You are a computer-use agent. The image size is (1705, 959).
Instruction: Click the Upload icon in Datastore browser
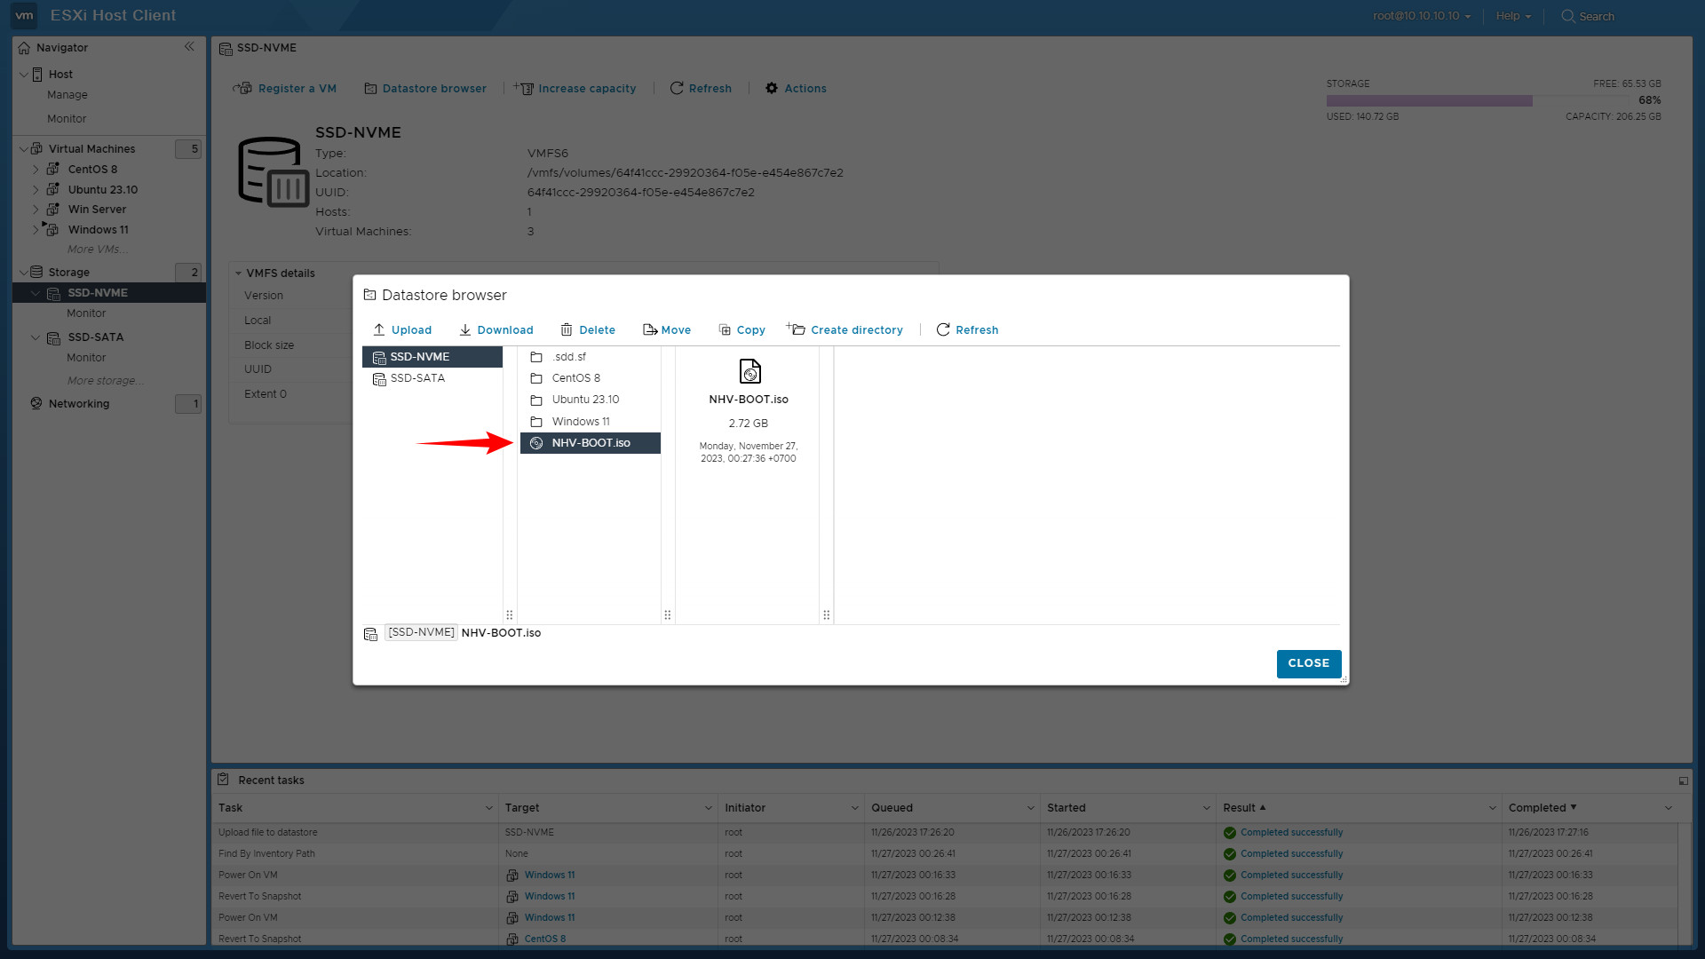[x=379, y=329]
